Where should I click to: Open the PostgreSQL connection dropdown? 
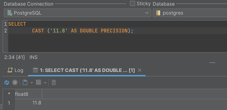(77, 13)
